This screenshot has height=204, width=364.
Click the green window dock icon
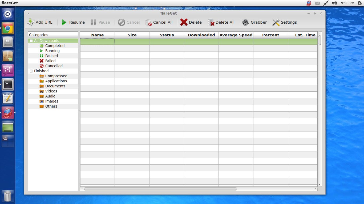pos(8,127)
